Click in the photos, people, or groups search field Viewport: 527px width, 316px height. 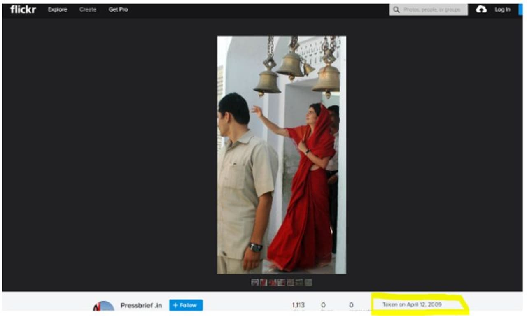[x=432, y=10]
